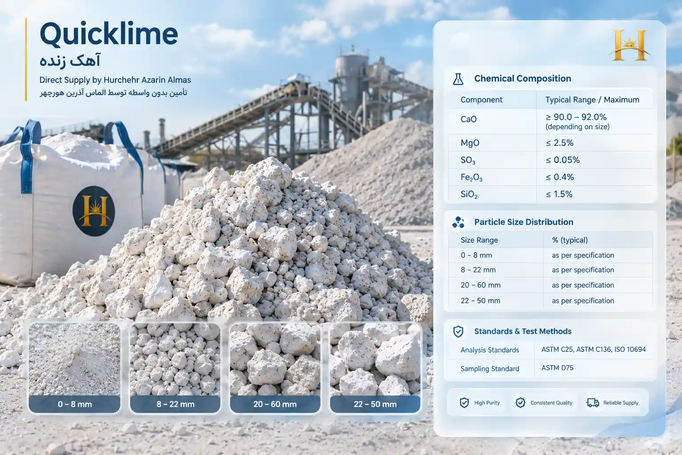
Task: Click the '≤ 1.5%' value
Action: click(x=559, y=194)
